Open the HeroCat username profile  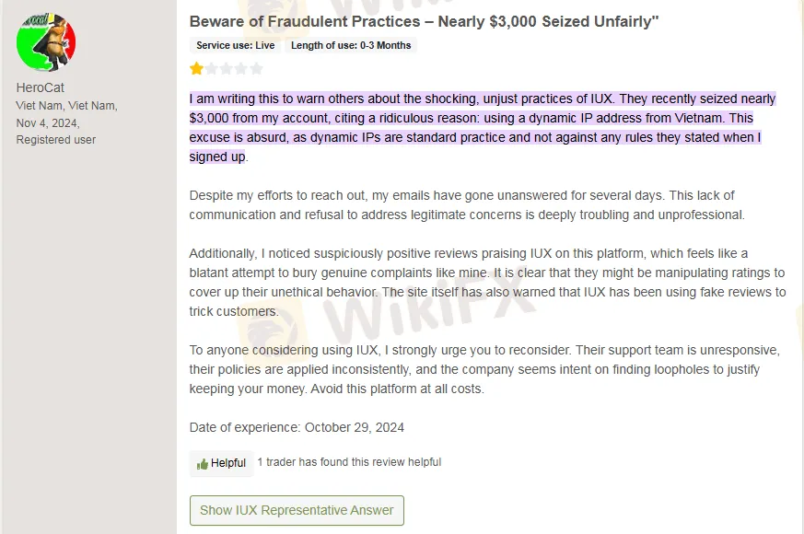tap(40, 87)
